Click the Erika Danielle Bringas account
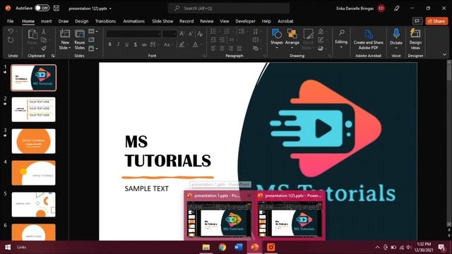The width and height of the screenshot is (452, 254). click(x=360, y=8)
